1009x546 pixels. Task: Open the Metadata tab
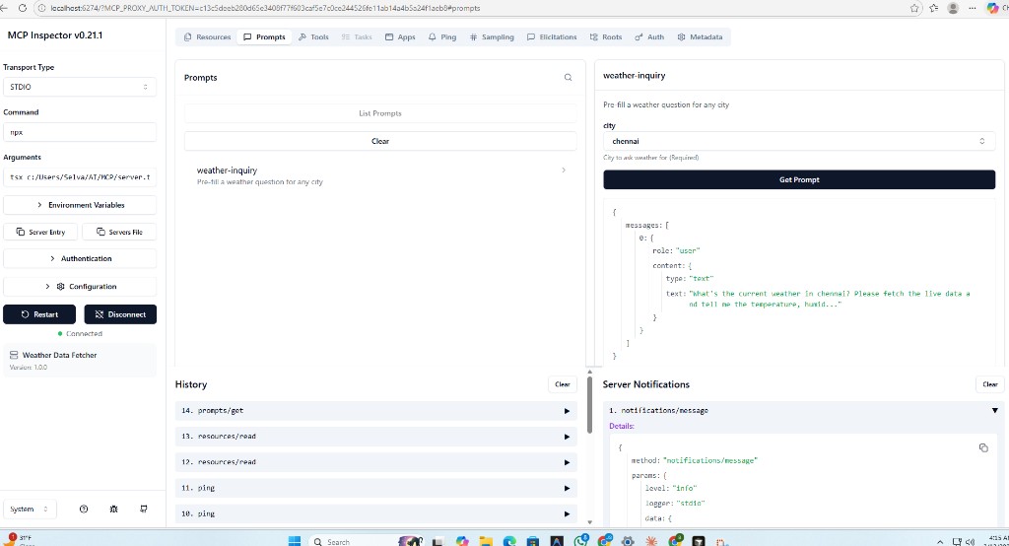[701, 37]
